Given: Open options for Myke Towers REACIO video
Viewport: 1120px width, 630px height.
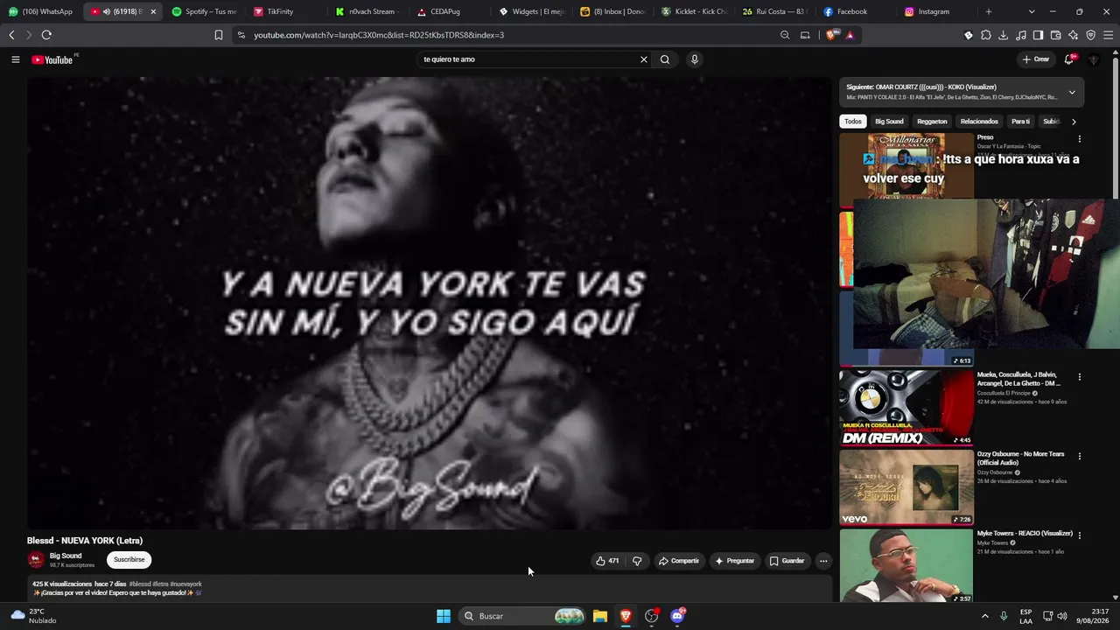Looking at the screenshot, I should [x=1079, y=535].
